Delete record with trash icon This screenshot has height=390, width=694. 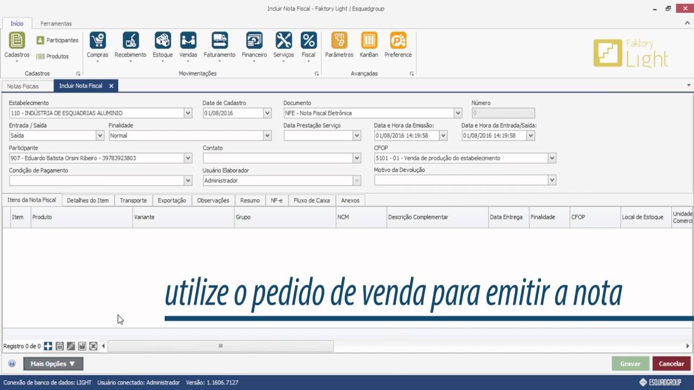click(x=60, y=346)
